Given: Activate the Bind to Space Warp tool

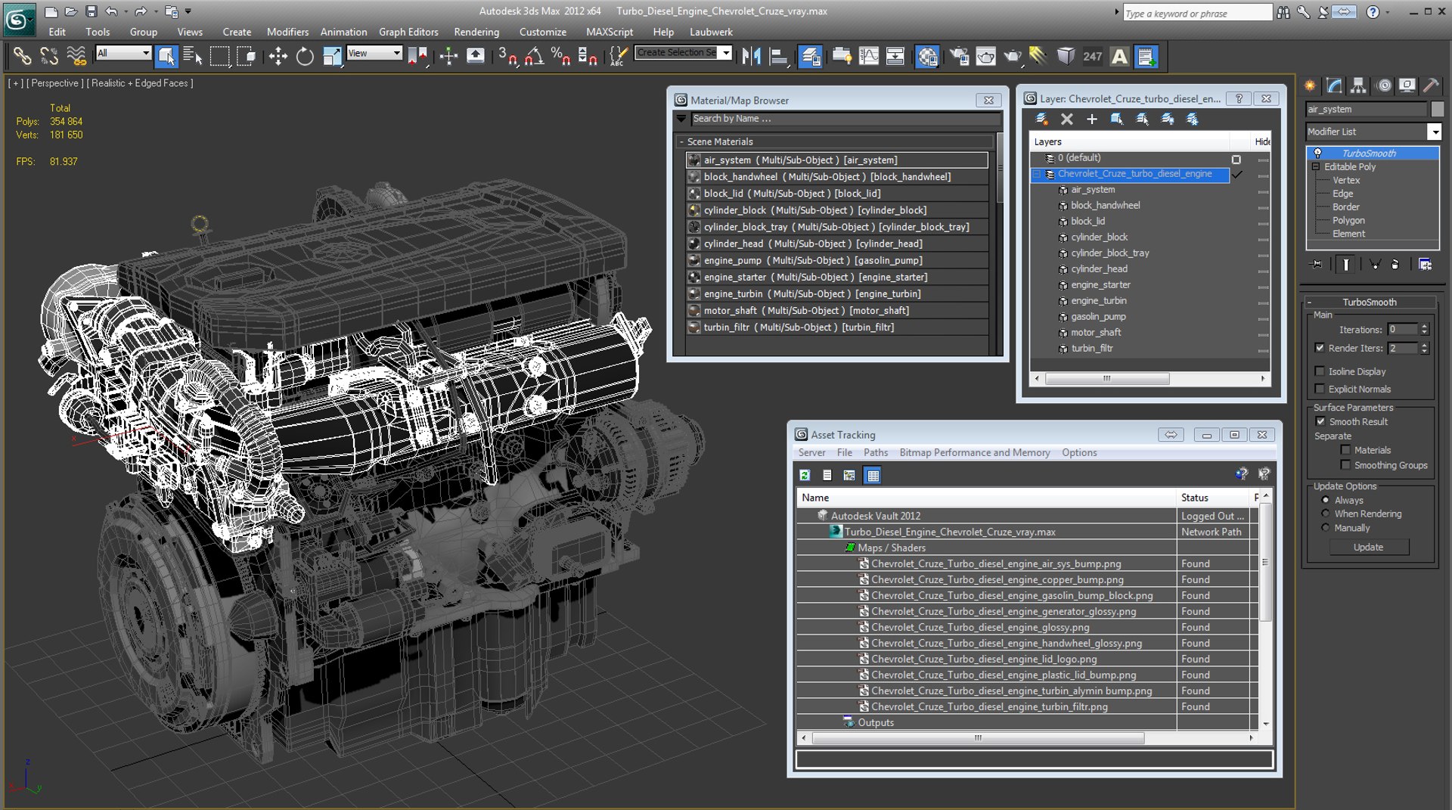Looking at the screenshot, I should click(76, 56).
